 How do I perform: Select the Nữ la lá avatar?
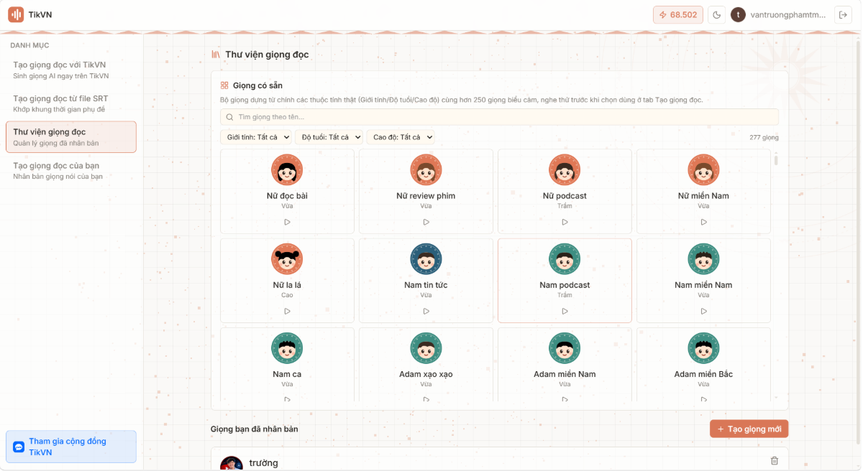click(287, 258)
